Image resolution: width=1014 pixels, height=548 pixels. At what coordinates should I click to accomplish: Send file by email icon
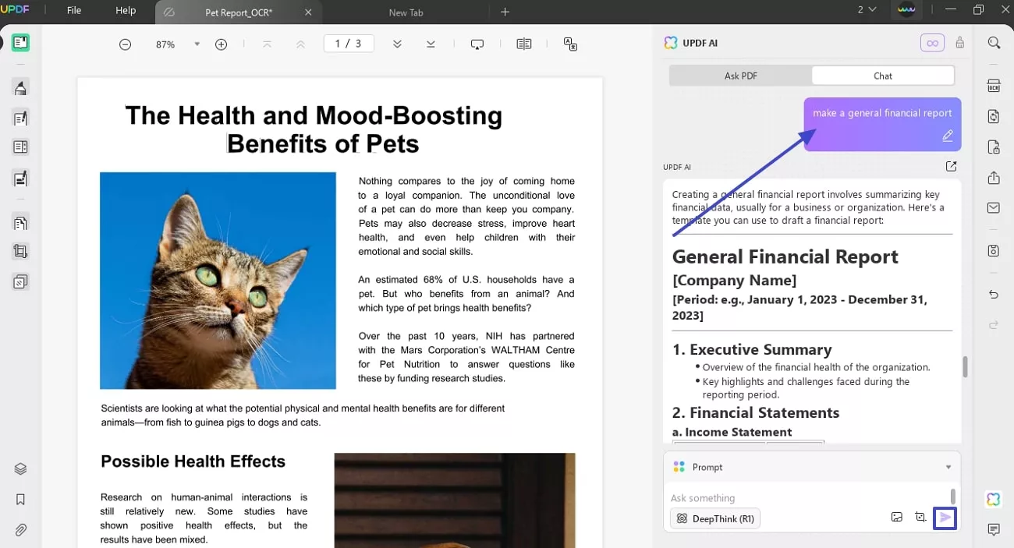pyautogui.click(x=994, y=208)
